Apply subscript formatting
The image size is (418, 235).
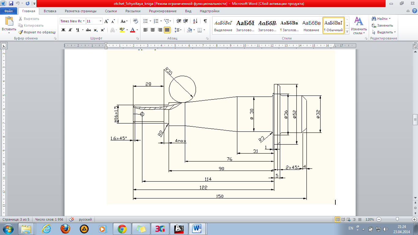[96, 30]
